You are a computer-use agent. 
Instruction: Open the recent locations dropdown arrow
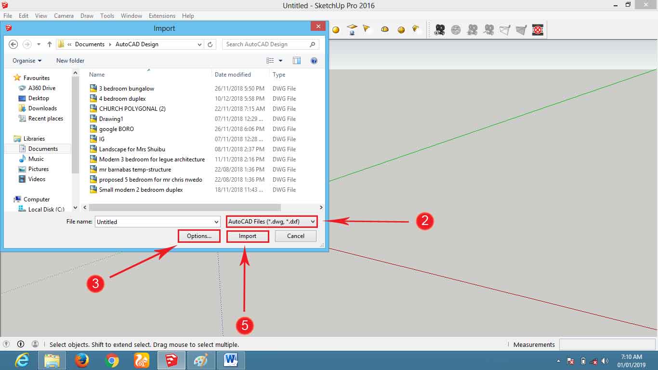coord(39,44)
